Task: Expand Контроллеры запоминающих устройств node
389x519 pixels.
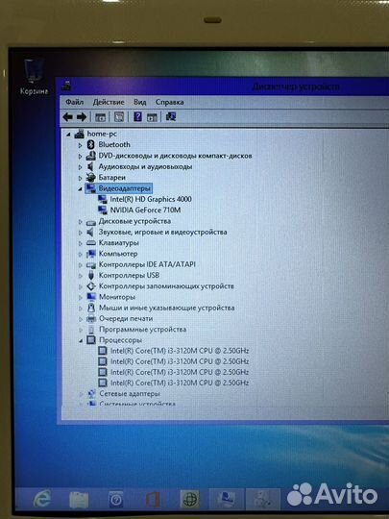Action: 80,286
